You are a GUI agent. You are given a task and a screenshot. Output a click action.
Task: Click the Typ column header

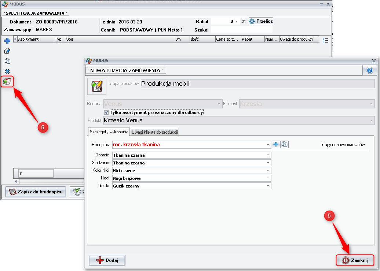[x=60, y=39]
